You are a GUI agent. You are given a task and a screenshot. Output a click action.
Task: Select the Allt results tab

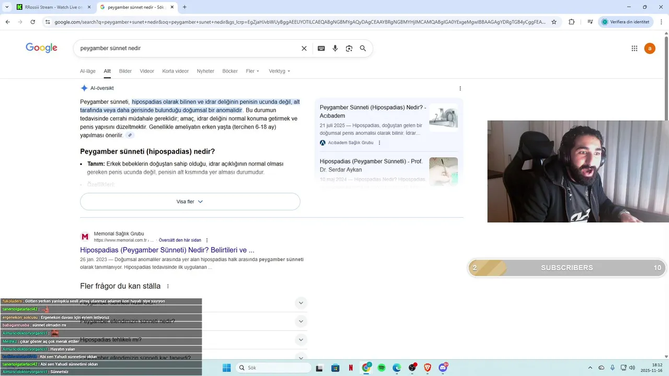(x=107, y=71)
